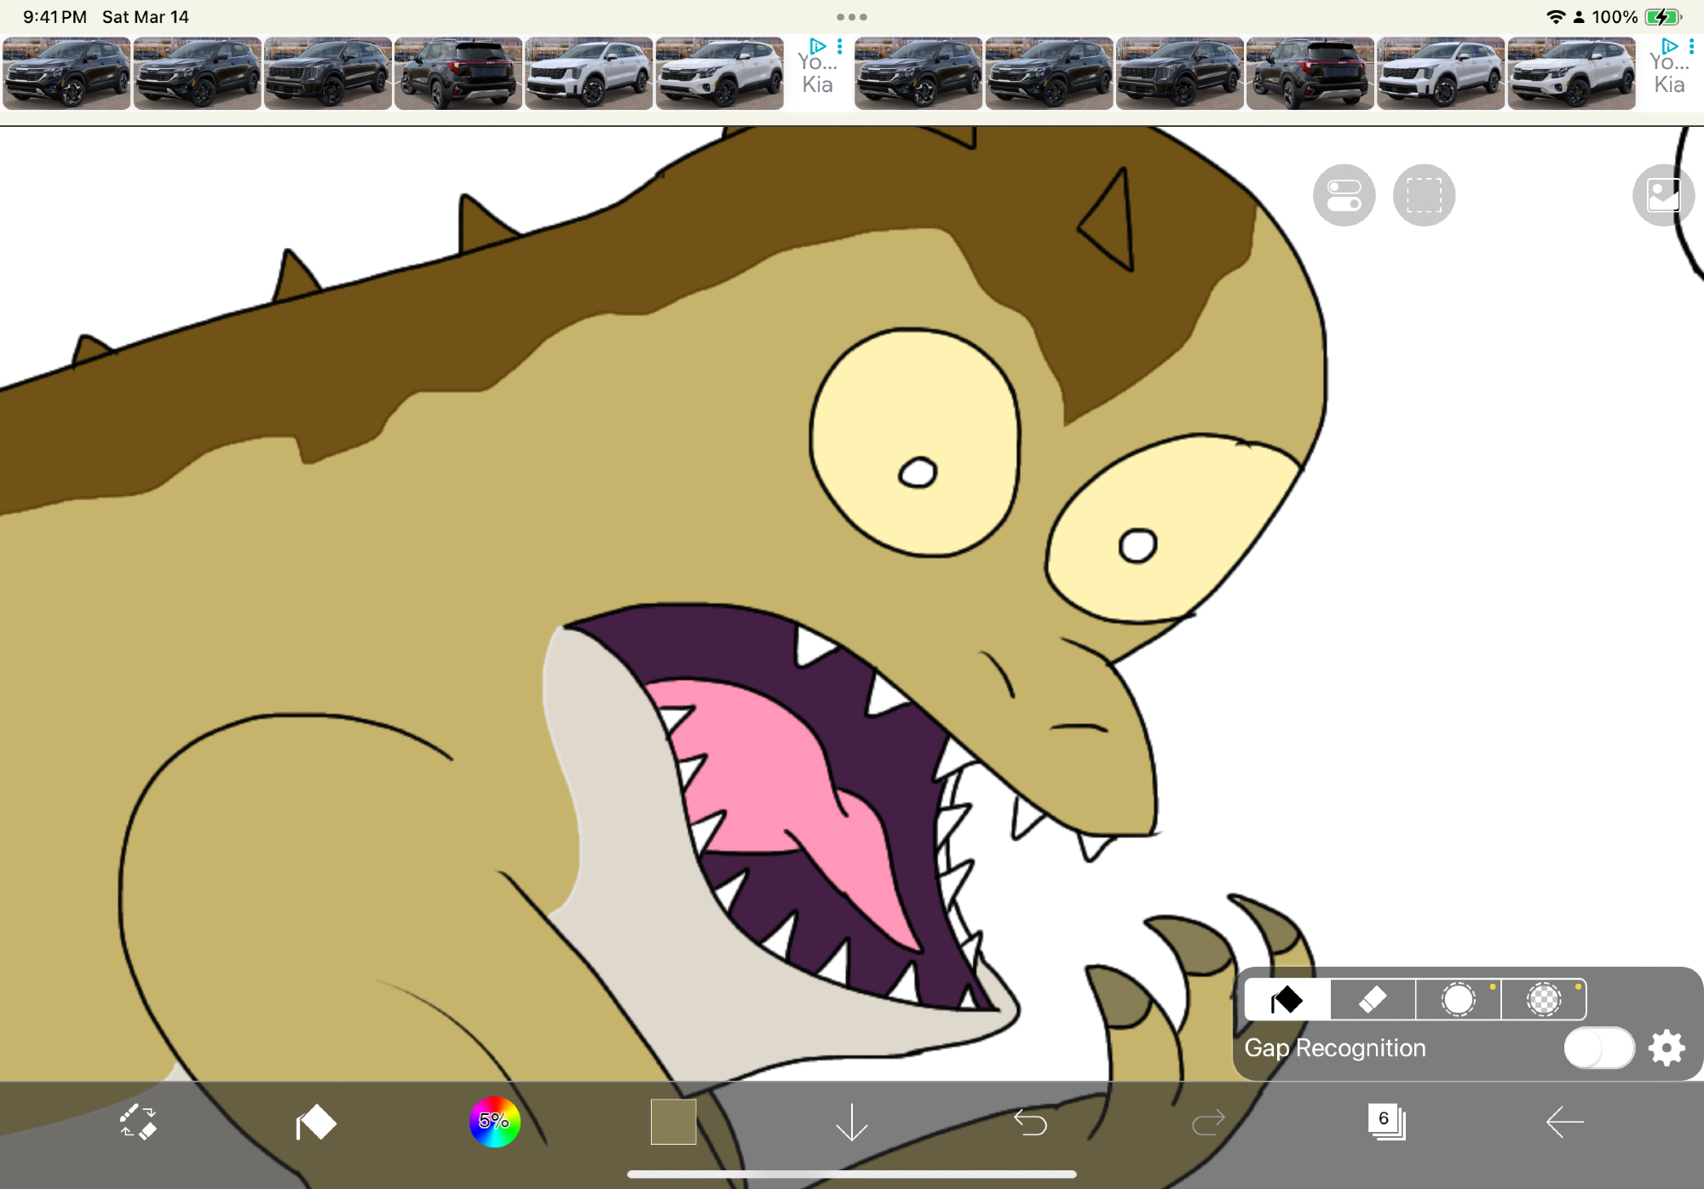This screenshot has height=1189, width=1704.
Task: Open the color wheel showing 5%
Action: 494,1122
